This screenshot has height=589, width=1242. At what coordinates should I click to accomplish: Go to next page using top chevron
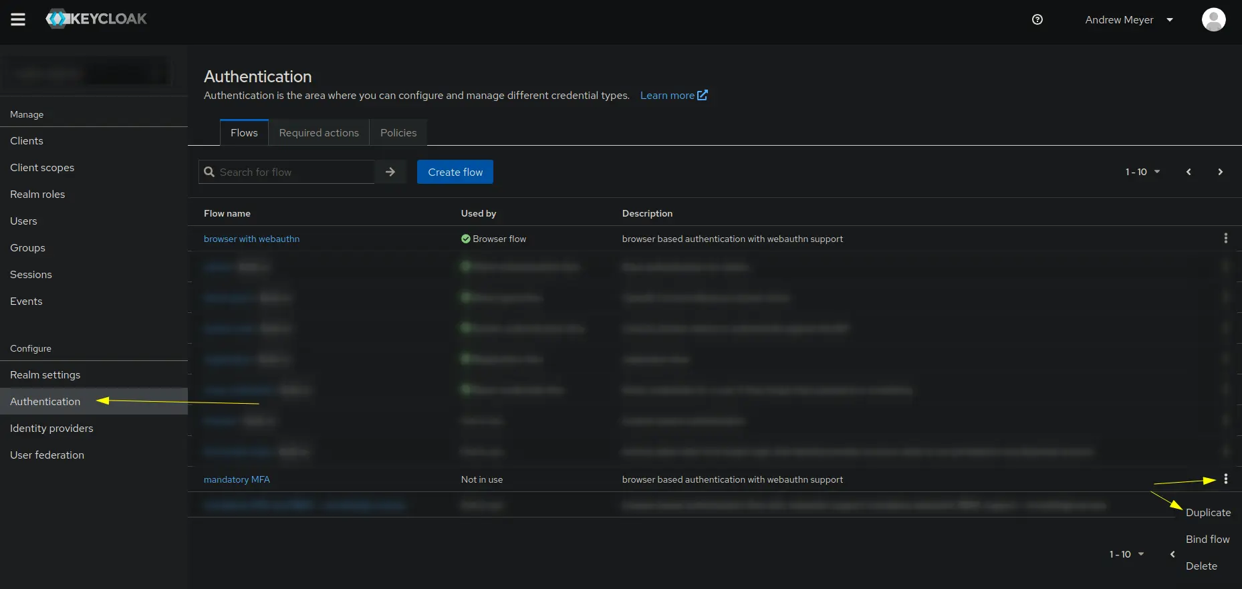1220,172
